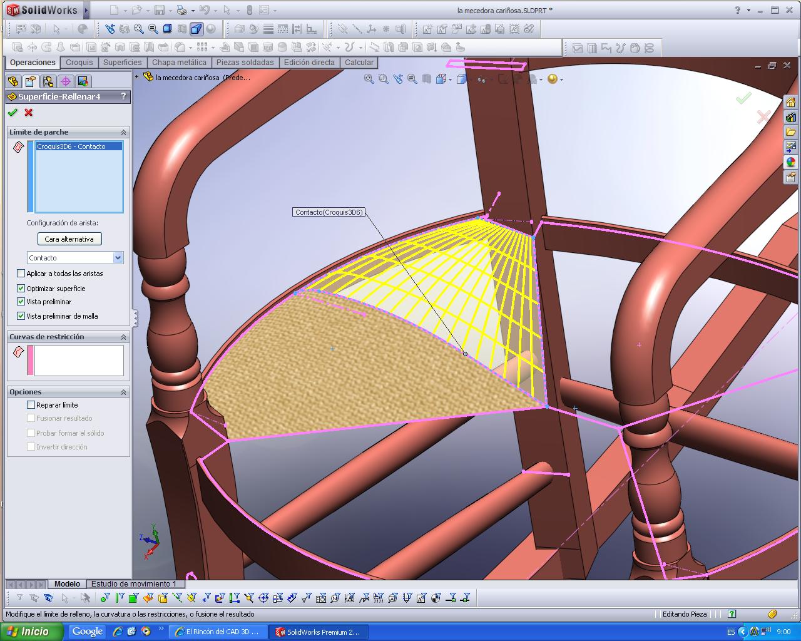This screenshot has width=801, height=641.
Task: Switch to the Operaciones tab
Action: click(33, 63)
